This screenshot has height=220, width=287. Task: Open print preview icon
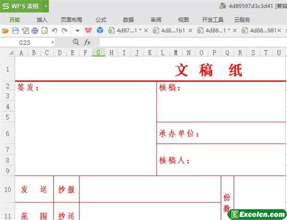[x=44, y=31]
